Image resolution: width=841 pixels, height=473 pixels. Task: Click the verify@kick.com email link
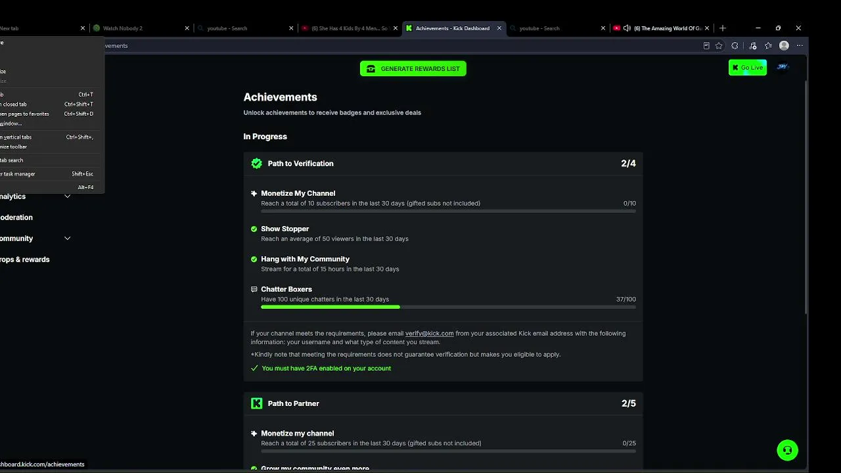tap(429, 334)
